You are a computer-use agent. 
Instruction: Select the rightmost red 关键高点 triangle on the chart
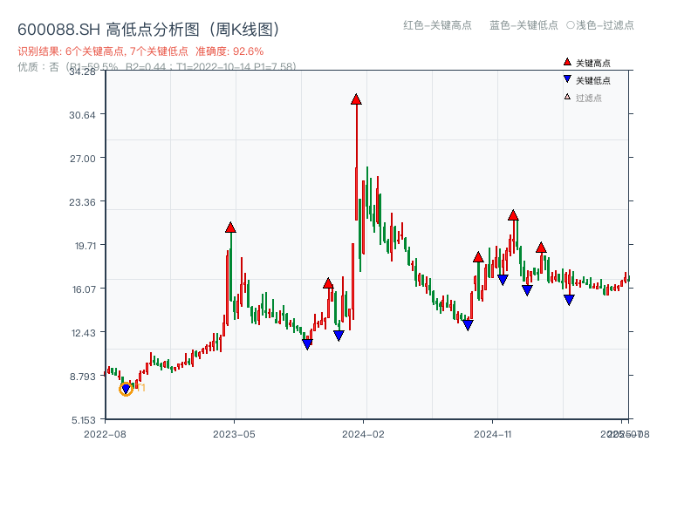pyautogui.click(x=541, y=248)
